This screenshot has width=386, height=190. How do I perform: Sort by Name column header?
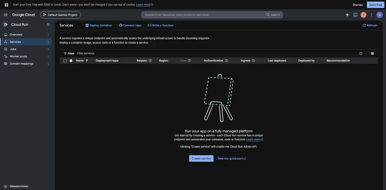[82, 61]
